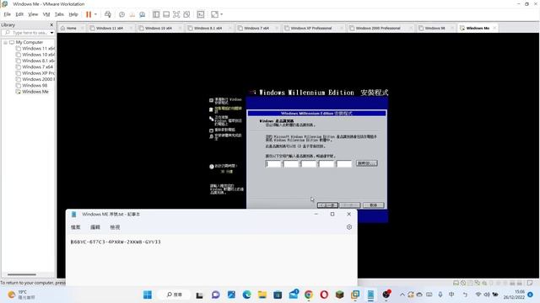Close the Library panel
Viewport: 540px width, 303px height.
click(51, 25)
